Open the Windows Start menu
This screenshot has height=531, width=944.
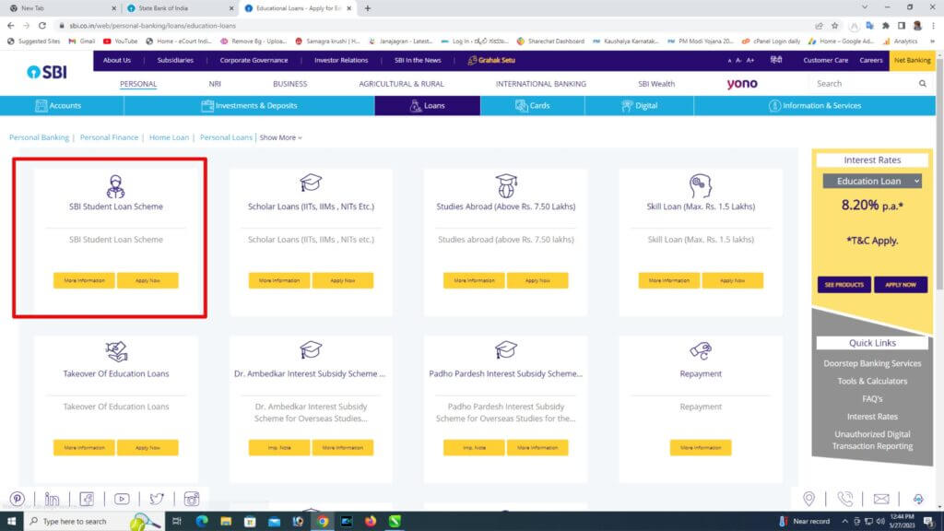[11, 522]
